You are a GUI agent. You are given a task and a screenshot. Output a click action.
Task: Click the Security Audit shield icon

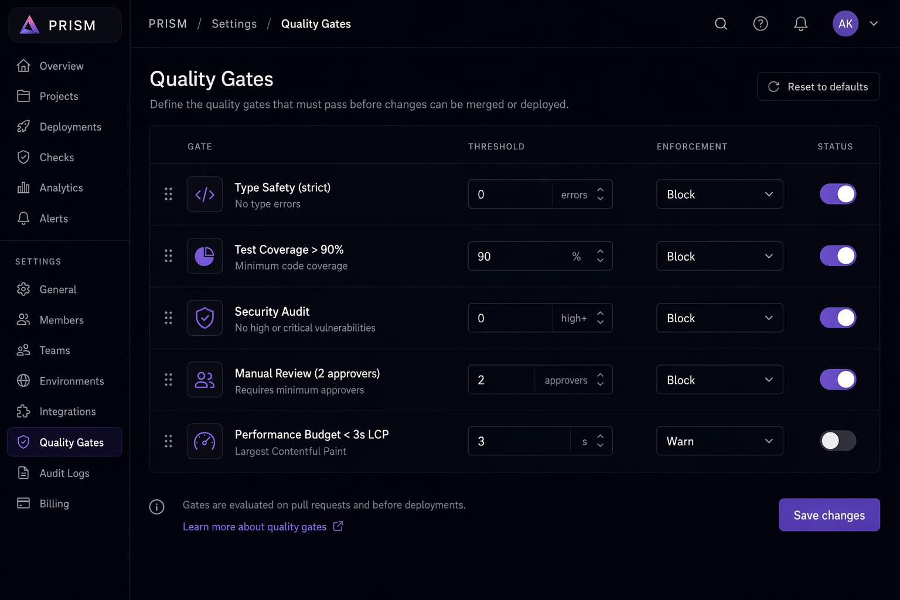(x=204, y=318)
